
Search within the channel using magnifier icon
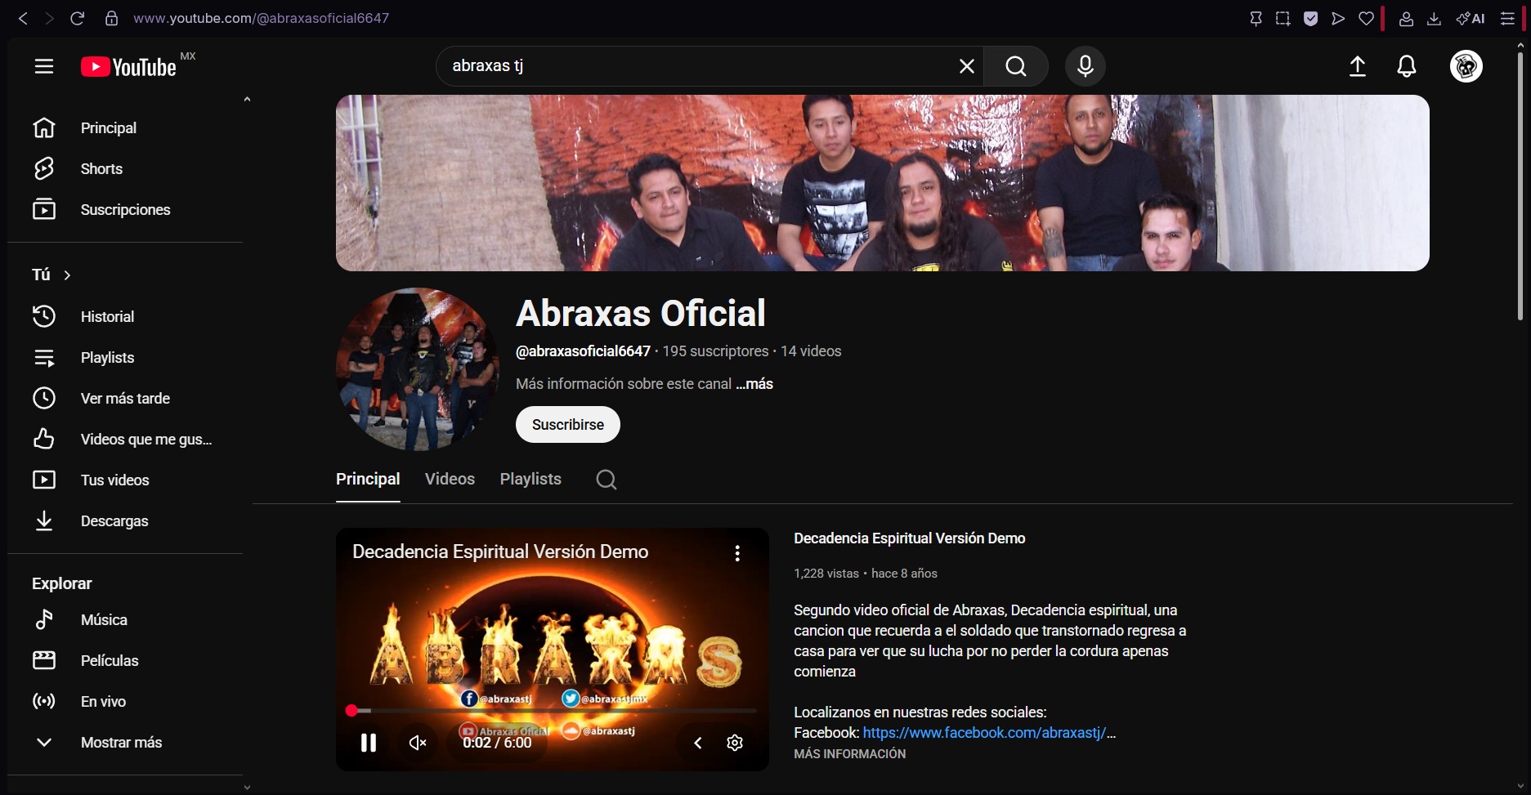606,480
